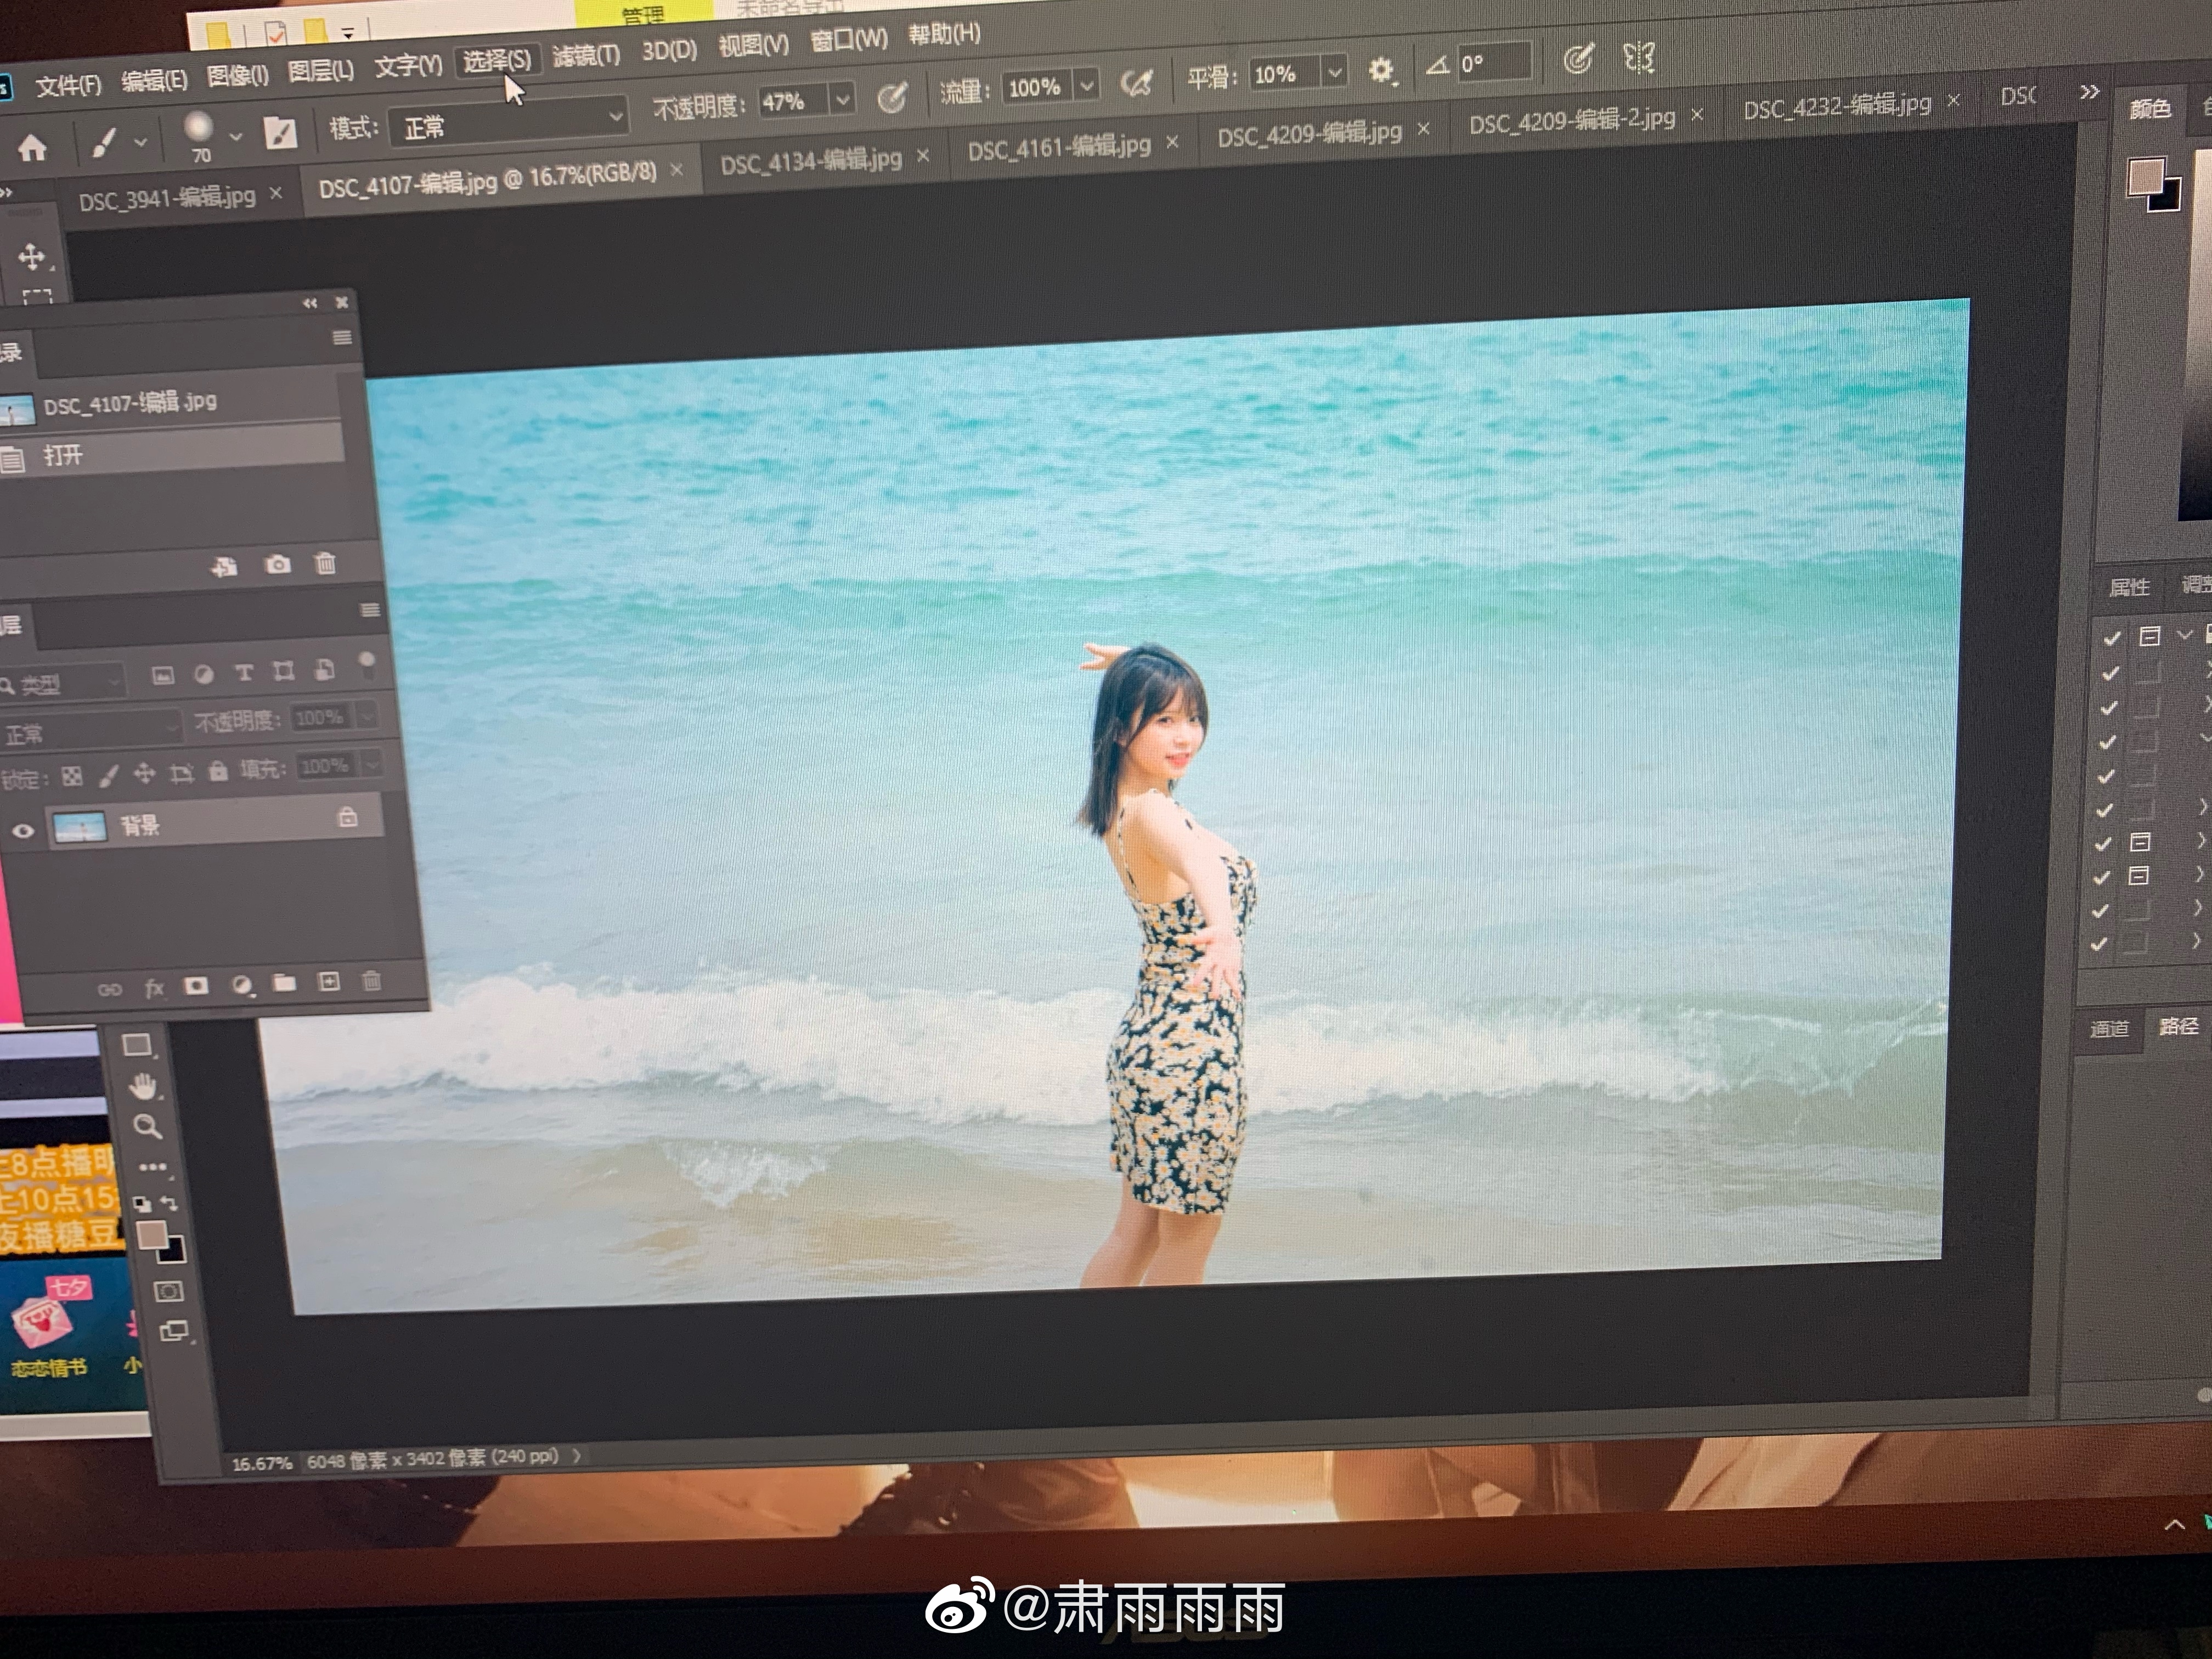The image size is (2212, 1659).
Task: Toggle Quick Mask mode icon
Action: point(168,1292)
